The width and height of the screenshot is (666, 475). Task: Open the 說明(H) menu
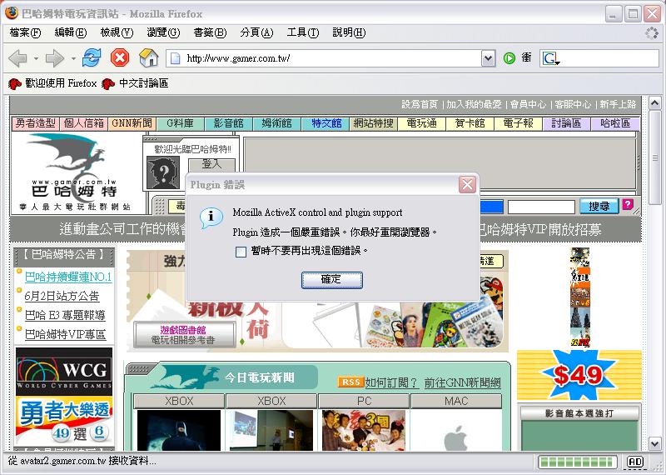349,32
